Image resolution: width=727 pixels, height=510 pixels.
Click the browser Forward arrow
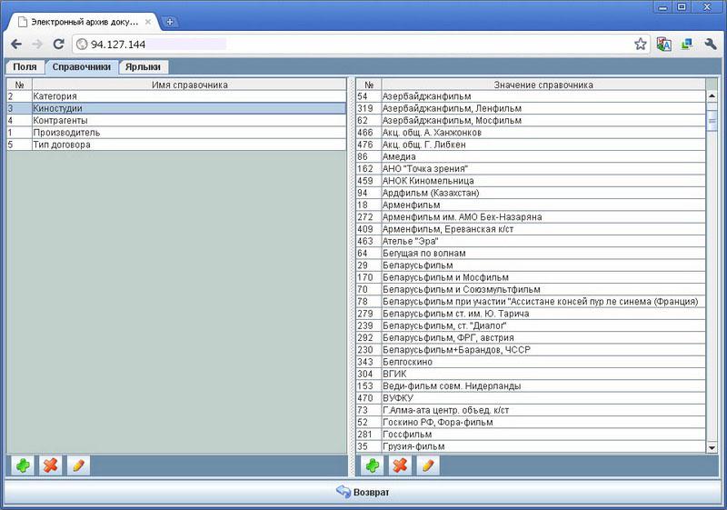click(x=37, y=44)
